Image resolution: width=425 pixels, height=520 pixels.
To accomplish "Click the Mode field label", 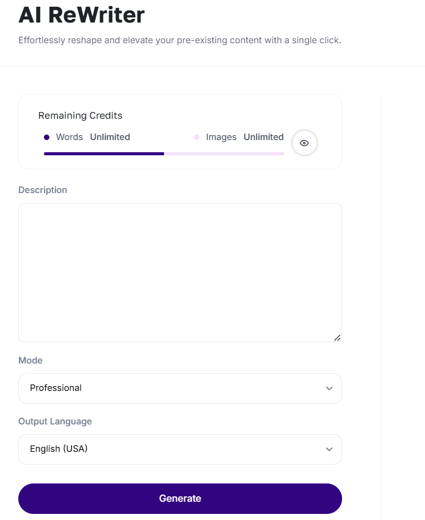I will click(30, 360).
